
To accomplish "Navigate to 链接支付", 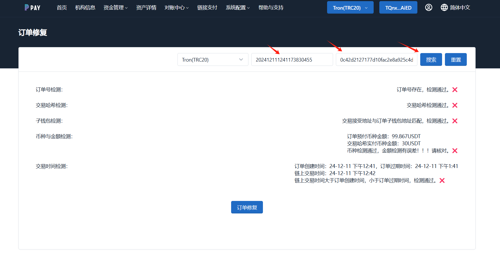I will tap(207, 8).
